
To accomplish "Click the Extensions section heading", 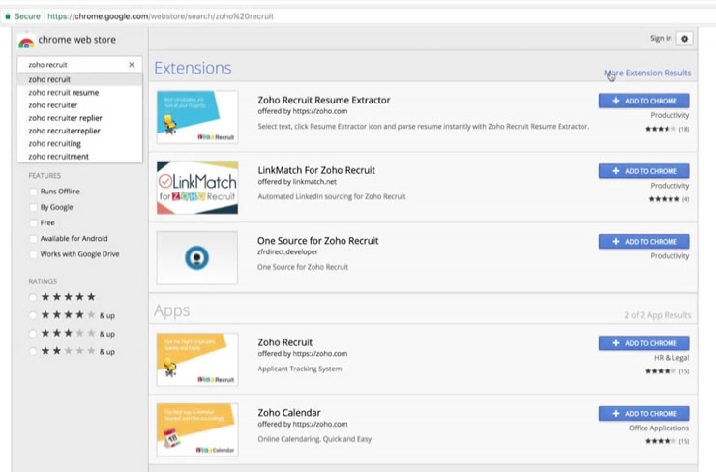I will tap(193, 68).
